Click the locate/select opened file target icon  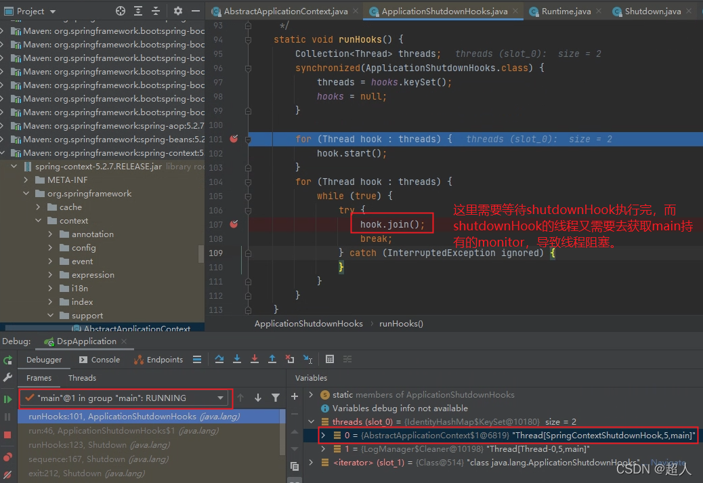click(120, 12)
